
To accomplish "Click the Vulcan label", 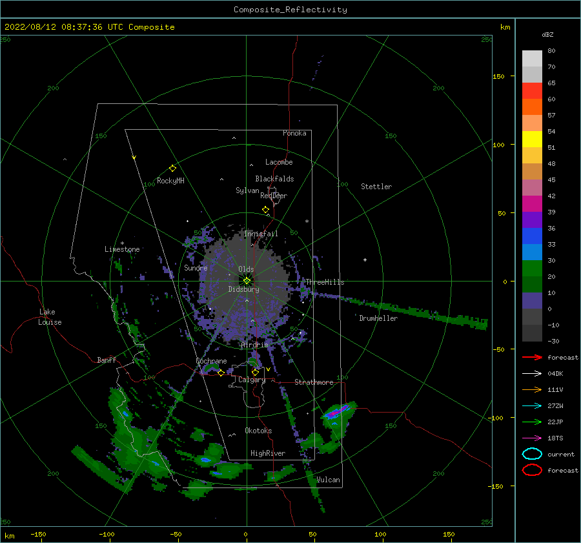I will (x=328, y=480).
